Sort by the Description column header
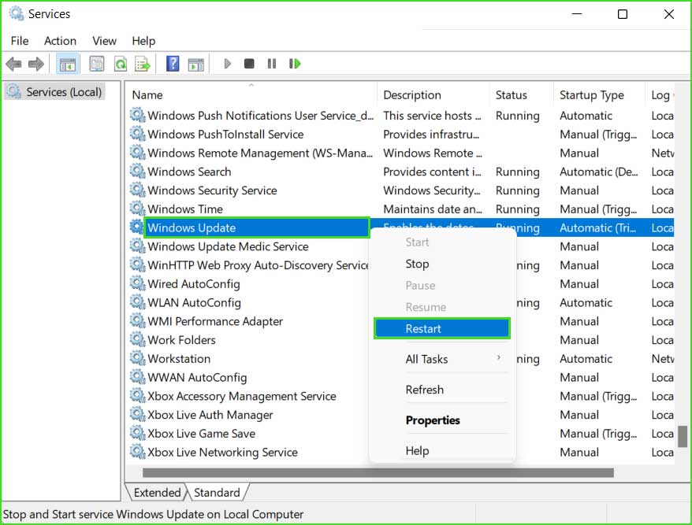 pos(433,94)
